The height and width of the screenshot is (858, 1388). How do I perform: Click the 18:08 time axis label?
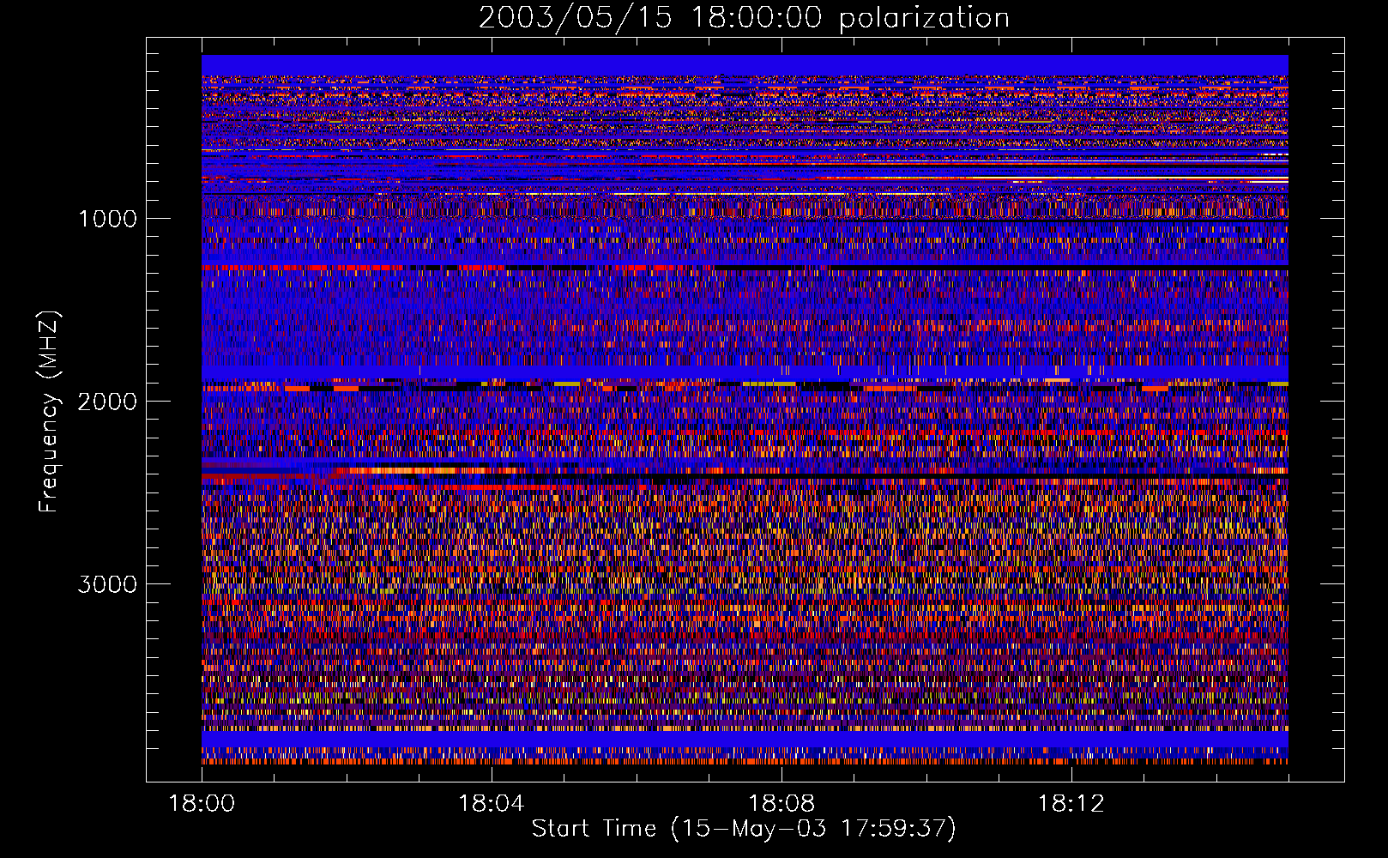[x=782, y=804]
